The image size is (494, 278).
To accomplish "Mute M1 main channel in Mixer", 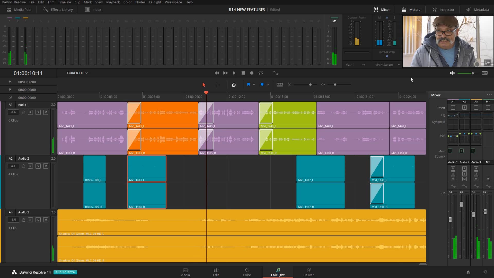I will point(488,179).
